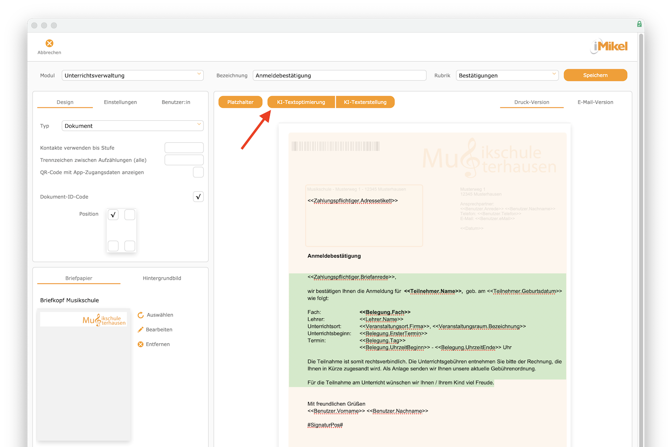
Task: Click the Belegung.ErsterTermin placeholder
Action: (x=393, y=334)
